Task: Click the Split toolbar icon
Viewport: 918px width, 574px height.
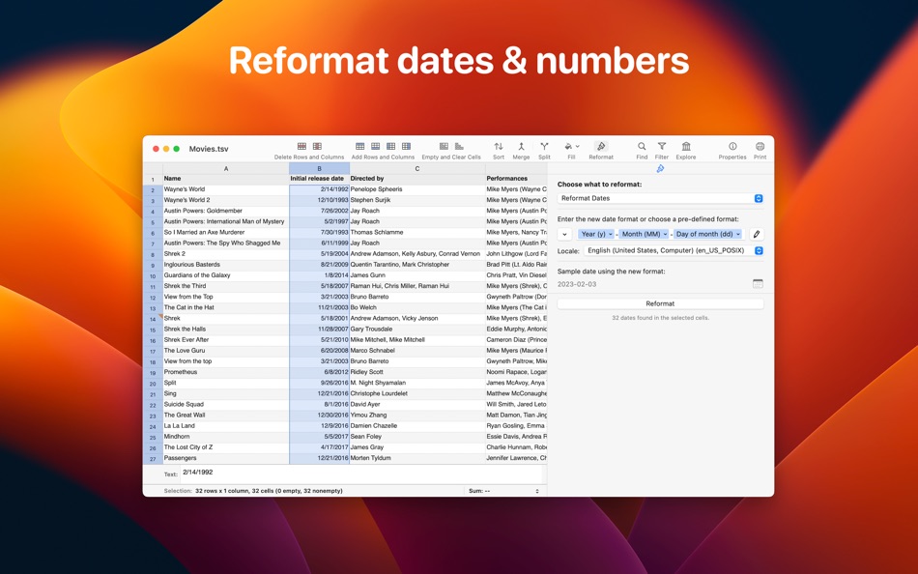Action: 544,147
